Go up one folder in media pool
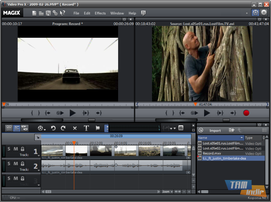This screenshot has width=271, height=202. (240, 130)
